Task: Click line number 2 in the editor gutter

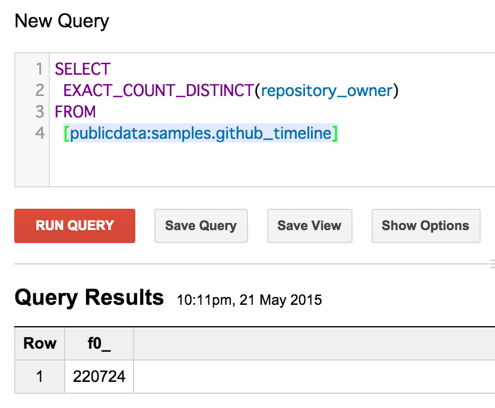Action: [40, 90]
